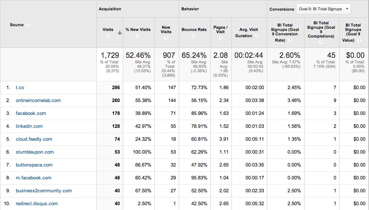Click summary avg duration 00:02:44
Image resolution: width=369 pixels, height=210 pixels.
[x=249, y=55]
